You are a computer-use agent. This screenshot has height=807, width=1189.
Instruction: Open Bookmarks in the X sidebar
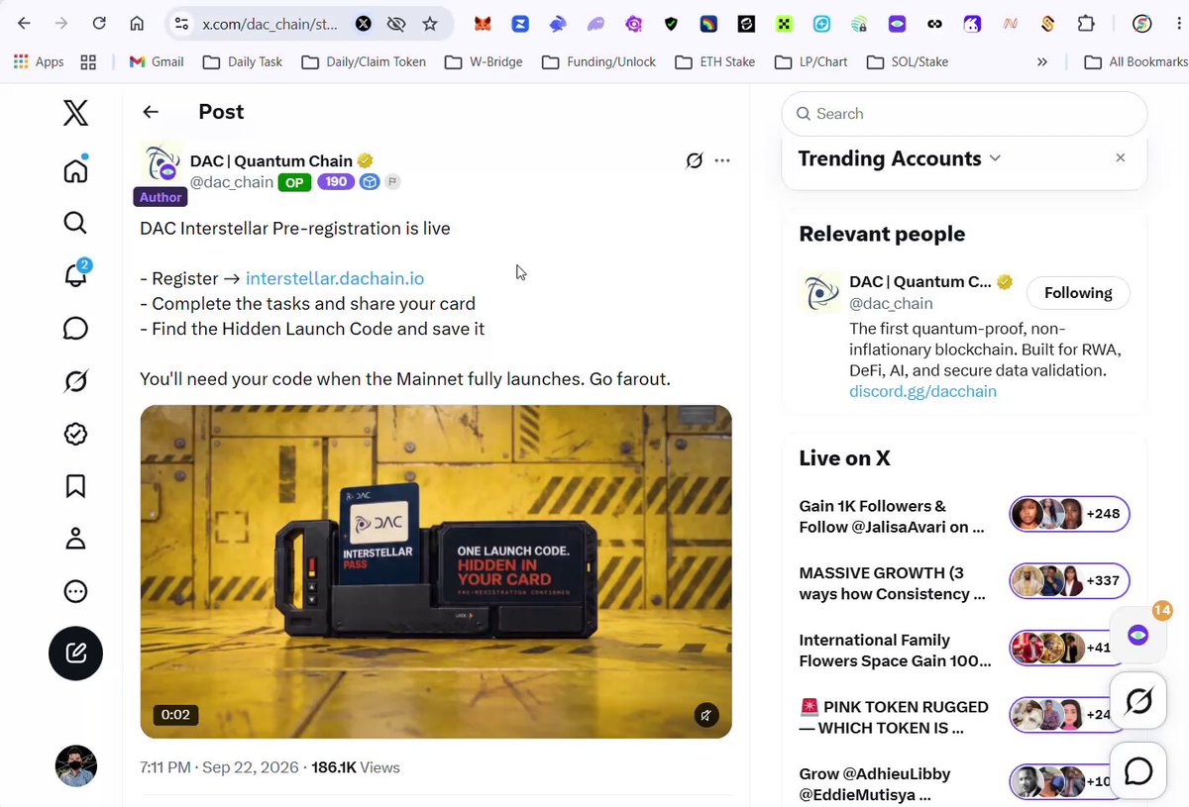[75, 486]
